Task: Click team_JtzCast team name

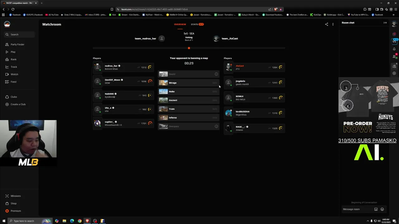Action: pos(230,39)
